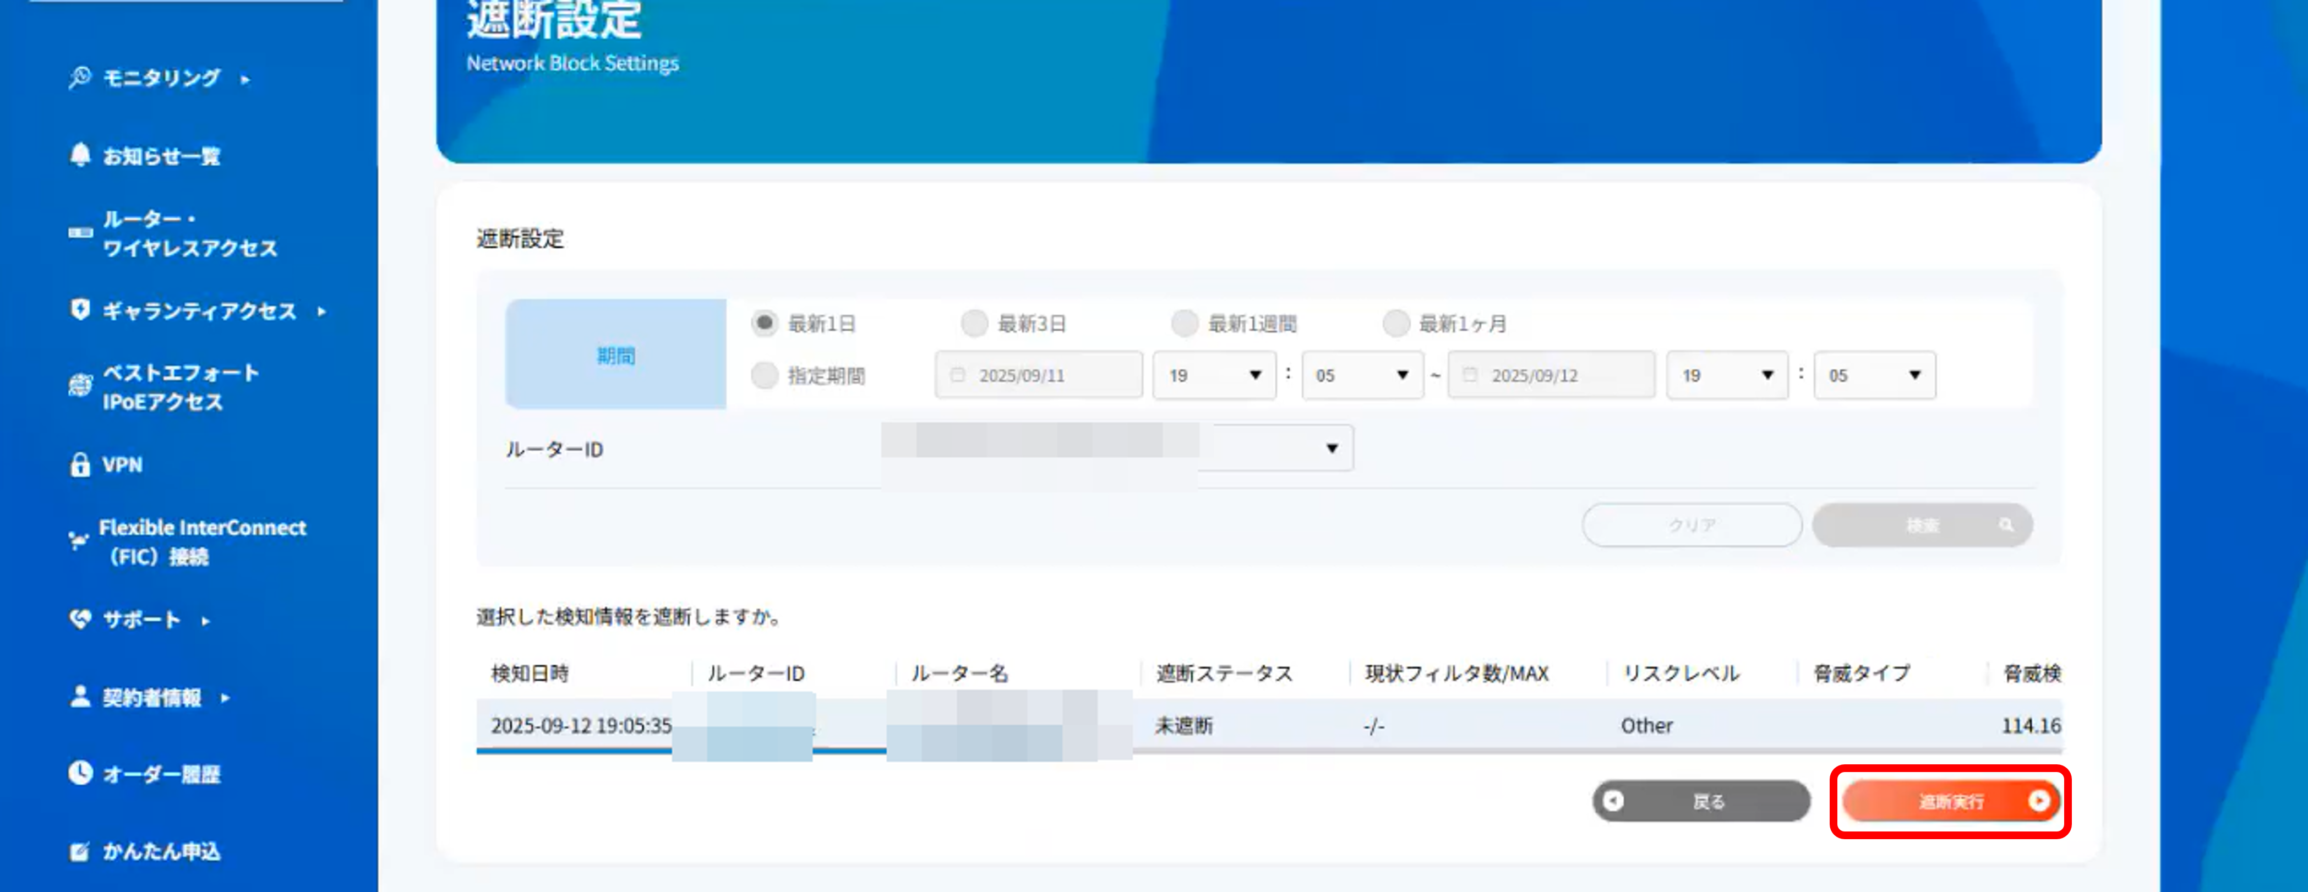This screenshot has height=892, width=2308.
Task: Click the 戻る back button
Action: (x=1700, y=801)
